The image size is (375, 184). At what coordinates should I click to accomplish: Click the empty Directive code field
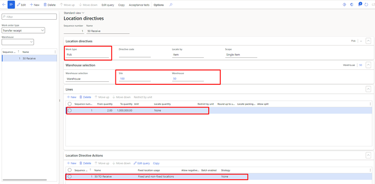point(135,54)
